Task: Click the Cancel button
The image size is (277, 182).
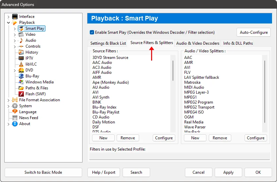Action: pyautogui.click(x=198, y=172)
